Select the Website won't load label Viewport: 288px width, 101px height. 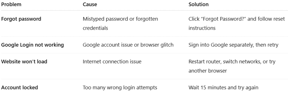pyautogui.click(x=24, y=62)
